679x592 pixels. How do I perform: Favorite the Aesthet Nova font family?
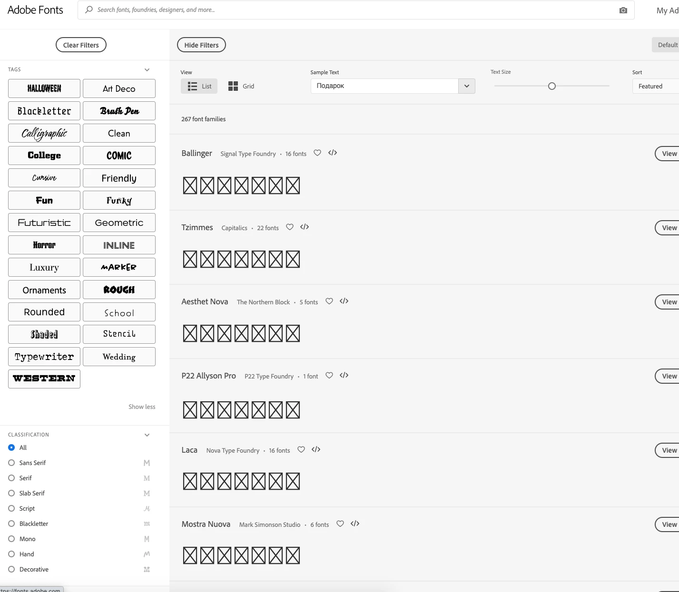point(329,301)
